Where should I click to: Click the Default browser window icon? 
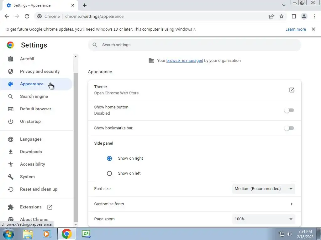[10, 109]
